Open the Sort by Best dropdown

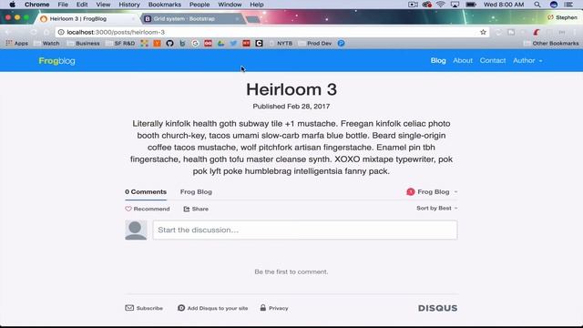[437, 209]
